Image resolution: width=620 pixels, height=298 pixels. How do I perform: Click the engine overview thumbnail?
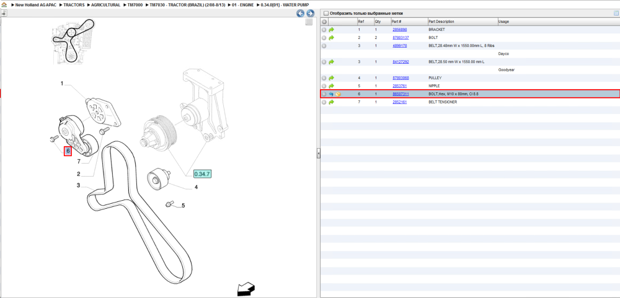73,42
